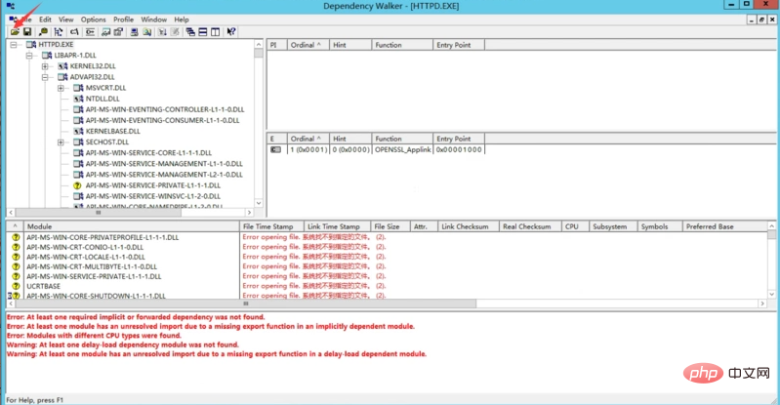Select API-MS-WIN-CORE-PRIVATEPROFILE-L1-1-1.DLL in the module list
Screen dimensions: 780x405
(x=103, y=237)
